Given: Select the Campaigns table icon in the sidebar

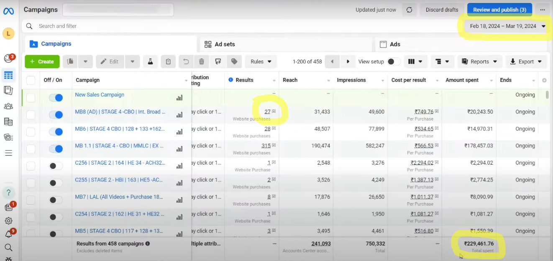Looking at the screenshot, I should coord(8,75).
